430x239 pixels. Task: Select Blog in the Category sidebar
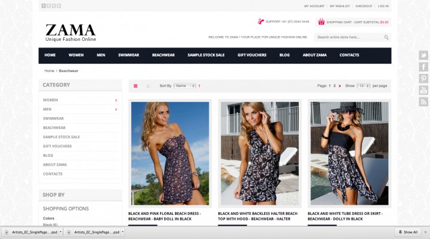pos(48,156)
